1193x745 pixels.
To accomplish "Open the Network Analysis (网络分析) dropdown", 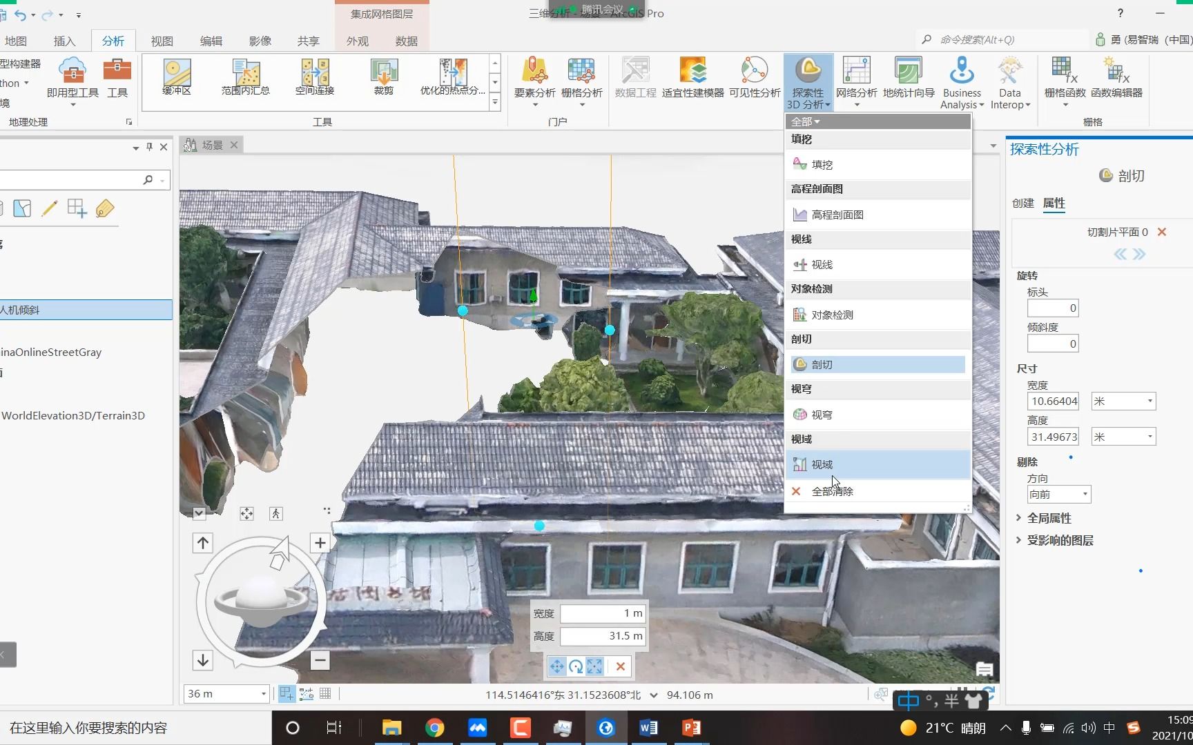I will point(856,83).
